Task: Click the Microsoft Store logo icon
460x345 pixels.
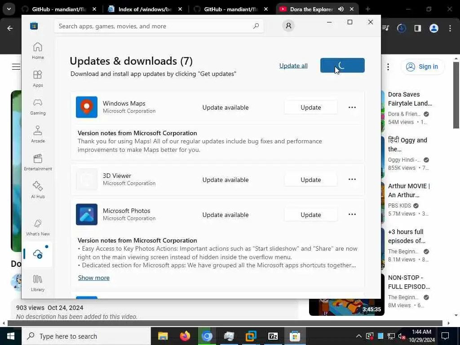Action: pyautogui.click(x=34, y=26)
